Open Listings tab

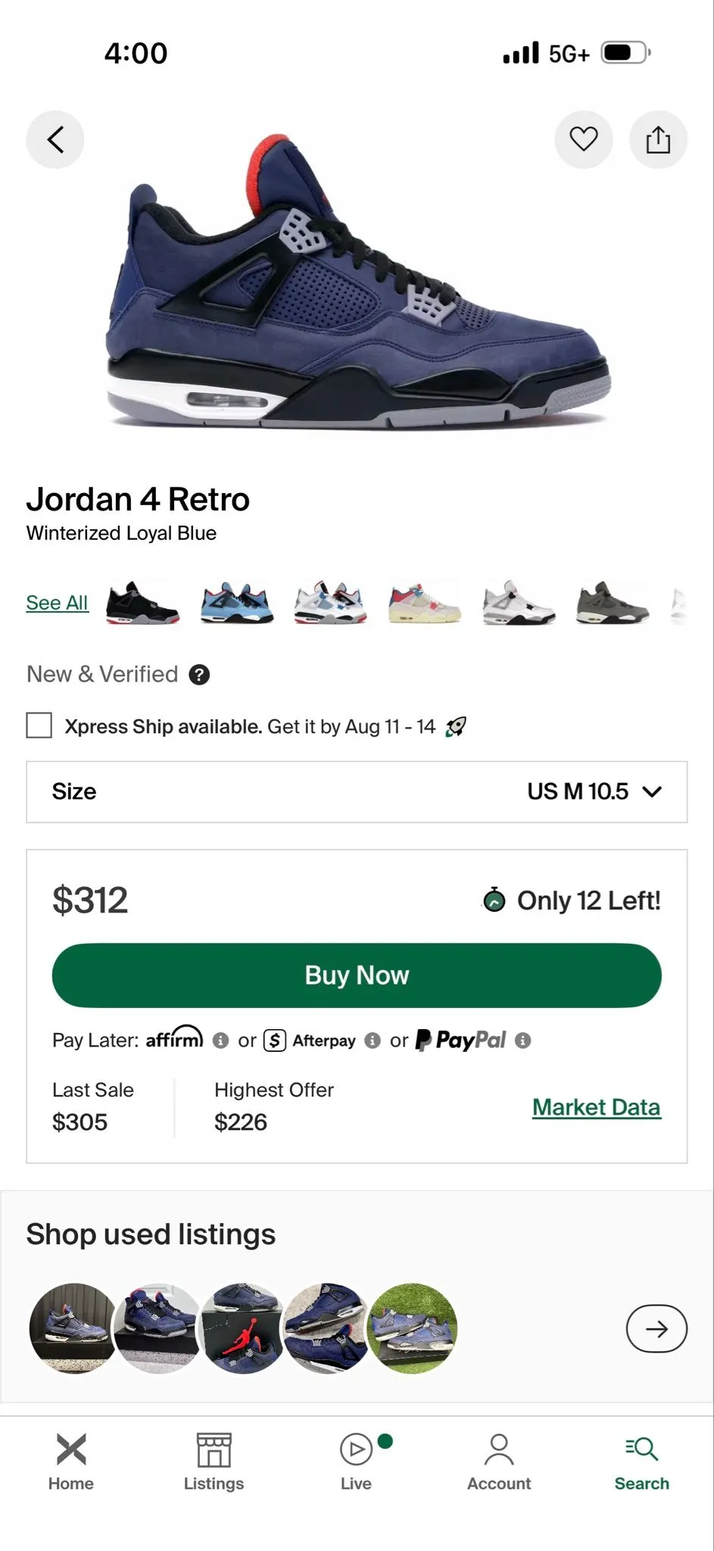coord(214,1462)
